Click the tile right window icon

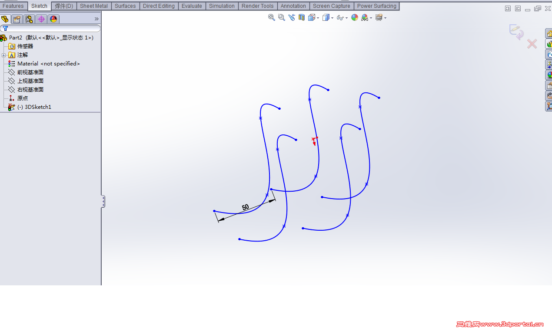point(518,8)
